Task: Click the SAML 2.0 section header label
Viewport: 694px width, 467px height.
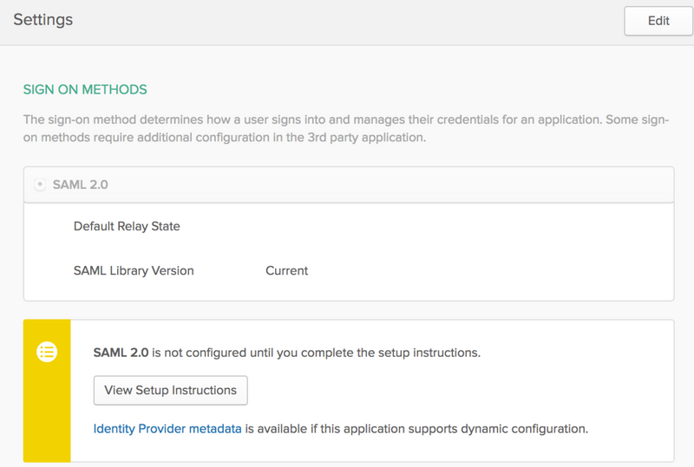Action: click(x=80, y=185)
